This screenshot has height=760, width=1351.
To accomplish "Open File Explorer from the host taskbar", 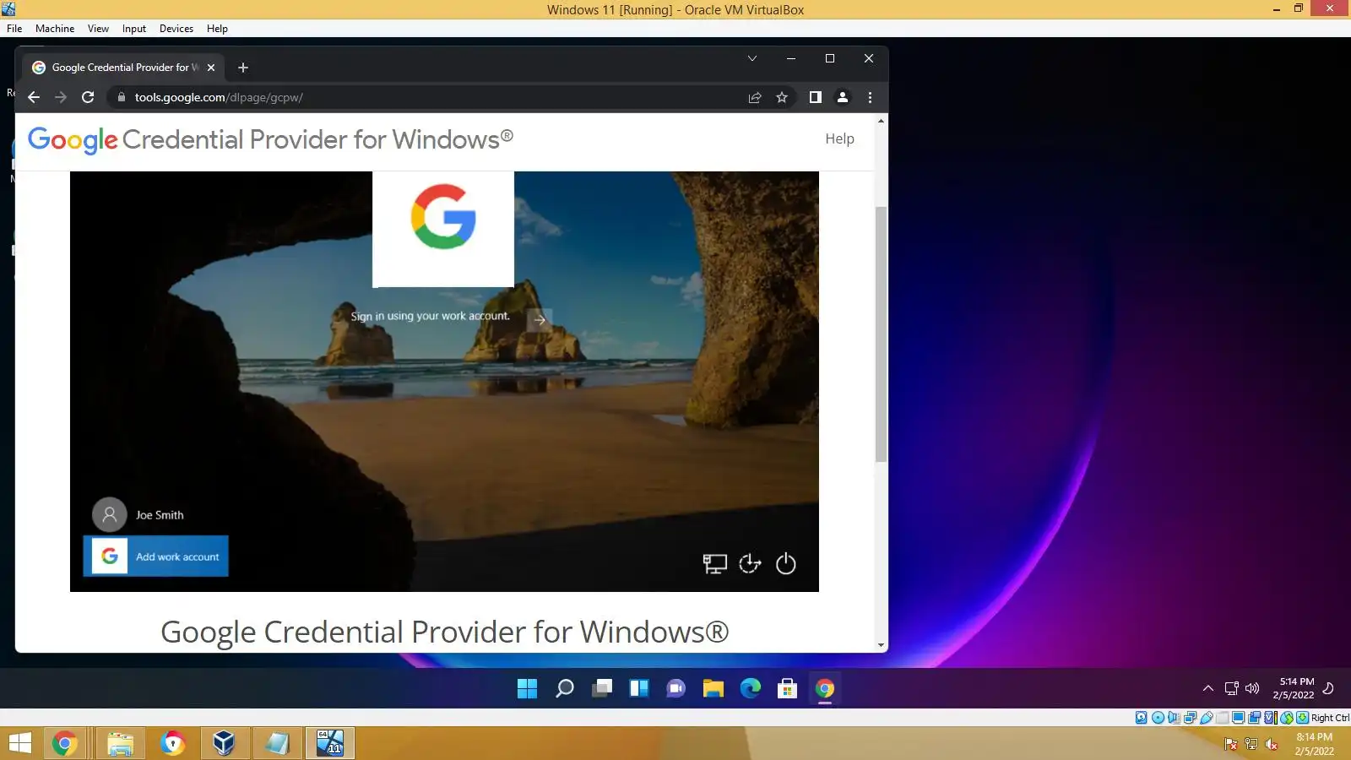I will tap(120, 744).
